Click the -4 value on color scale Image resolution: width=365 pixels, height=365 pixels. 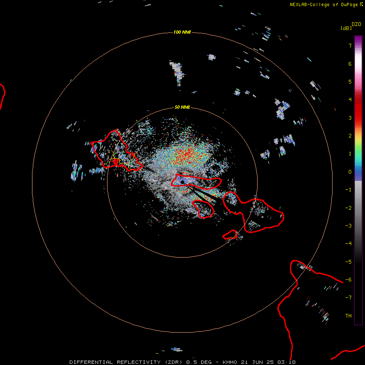(348, 244)
